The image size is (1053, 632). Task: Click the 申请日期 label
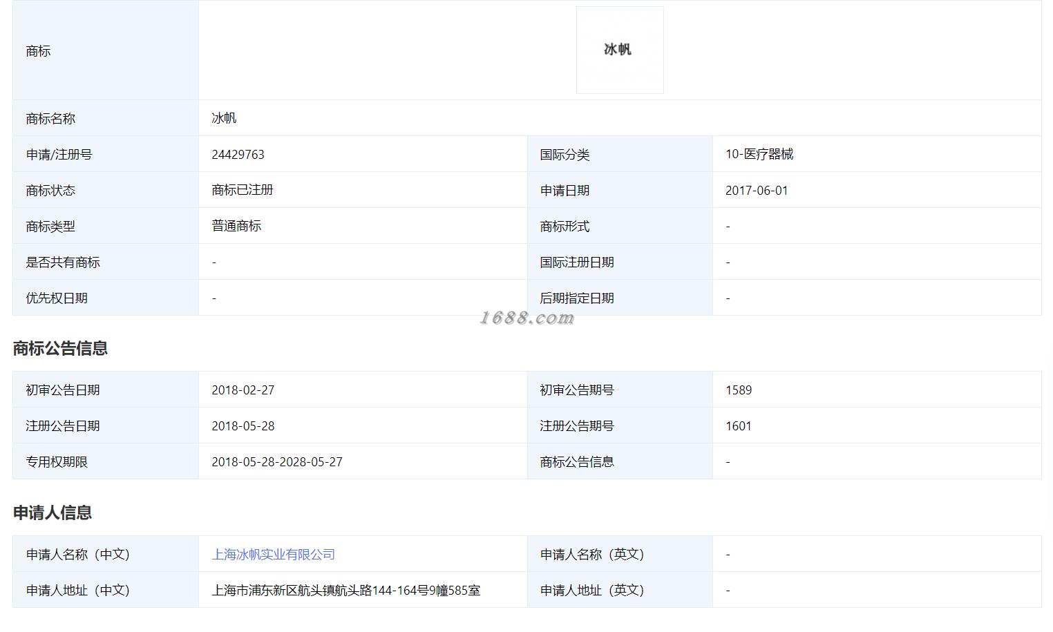tap(565, 190)
